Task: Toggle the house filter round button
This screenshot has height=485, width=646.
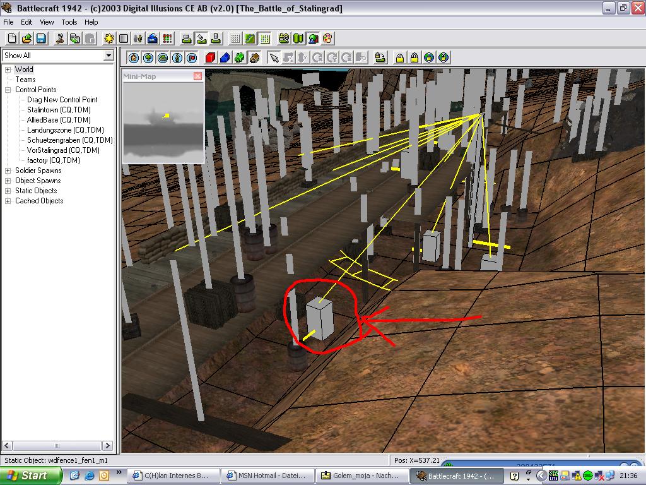Action: [134, 57]
